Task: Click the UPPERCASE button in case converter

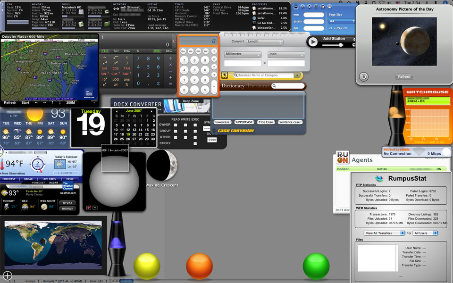Action: tap(244, 122)
